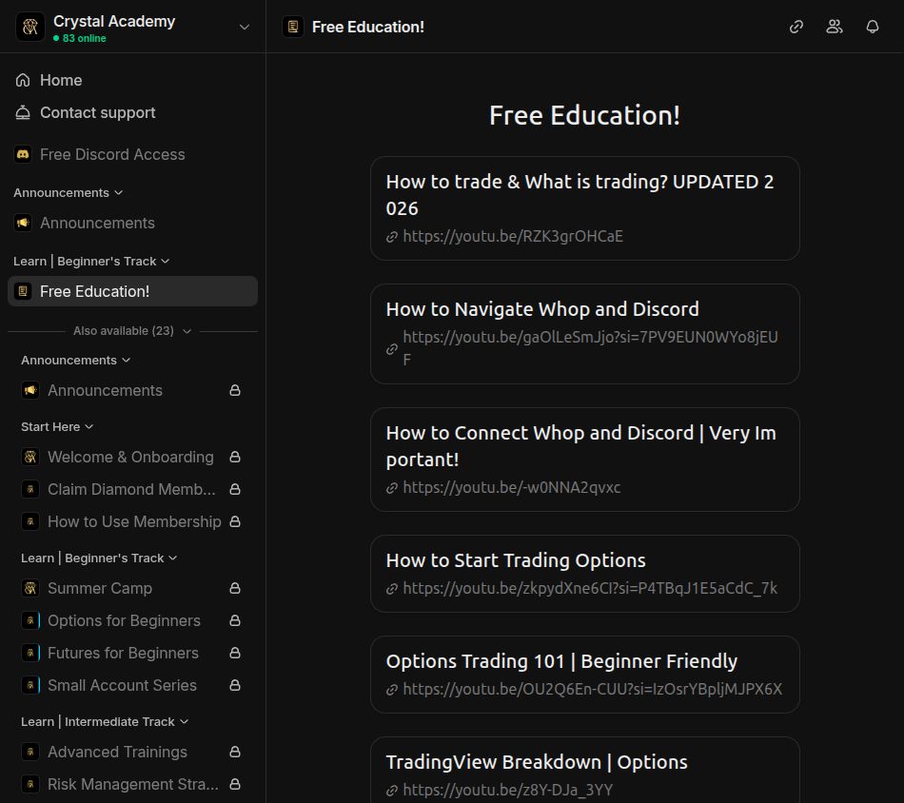904x803 pixels.
Task: Click lock icon beside Risk Management Stra...
Action: coord(235,785)
